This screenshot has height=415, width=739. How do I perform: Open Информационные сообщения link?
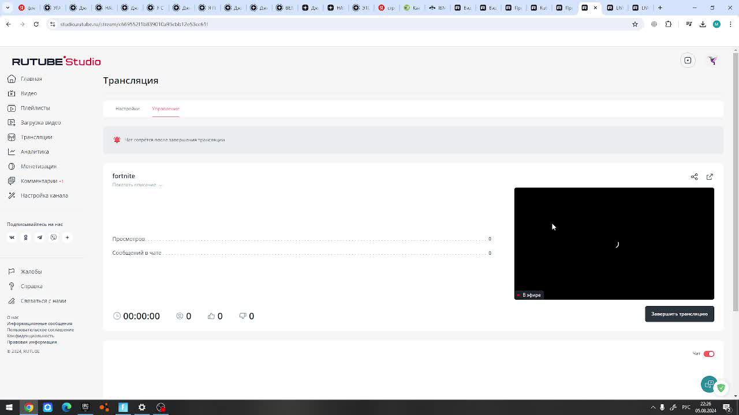tap(40, 324)
